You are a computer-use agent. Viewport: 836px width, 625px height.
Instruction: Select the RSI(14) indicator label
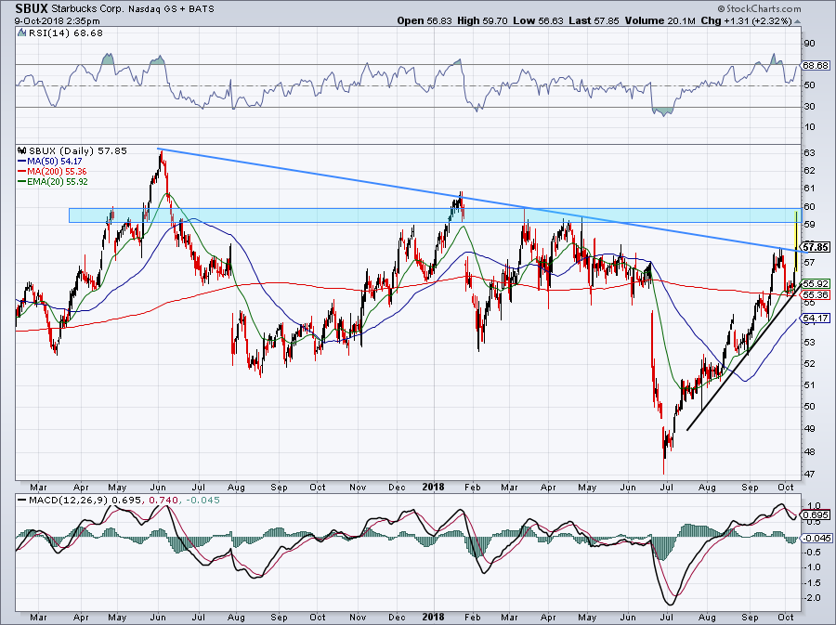(46, 34)
